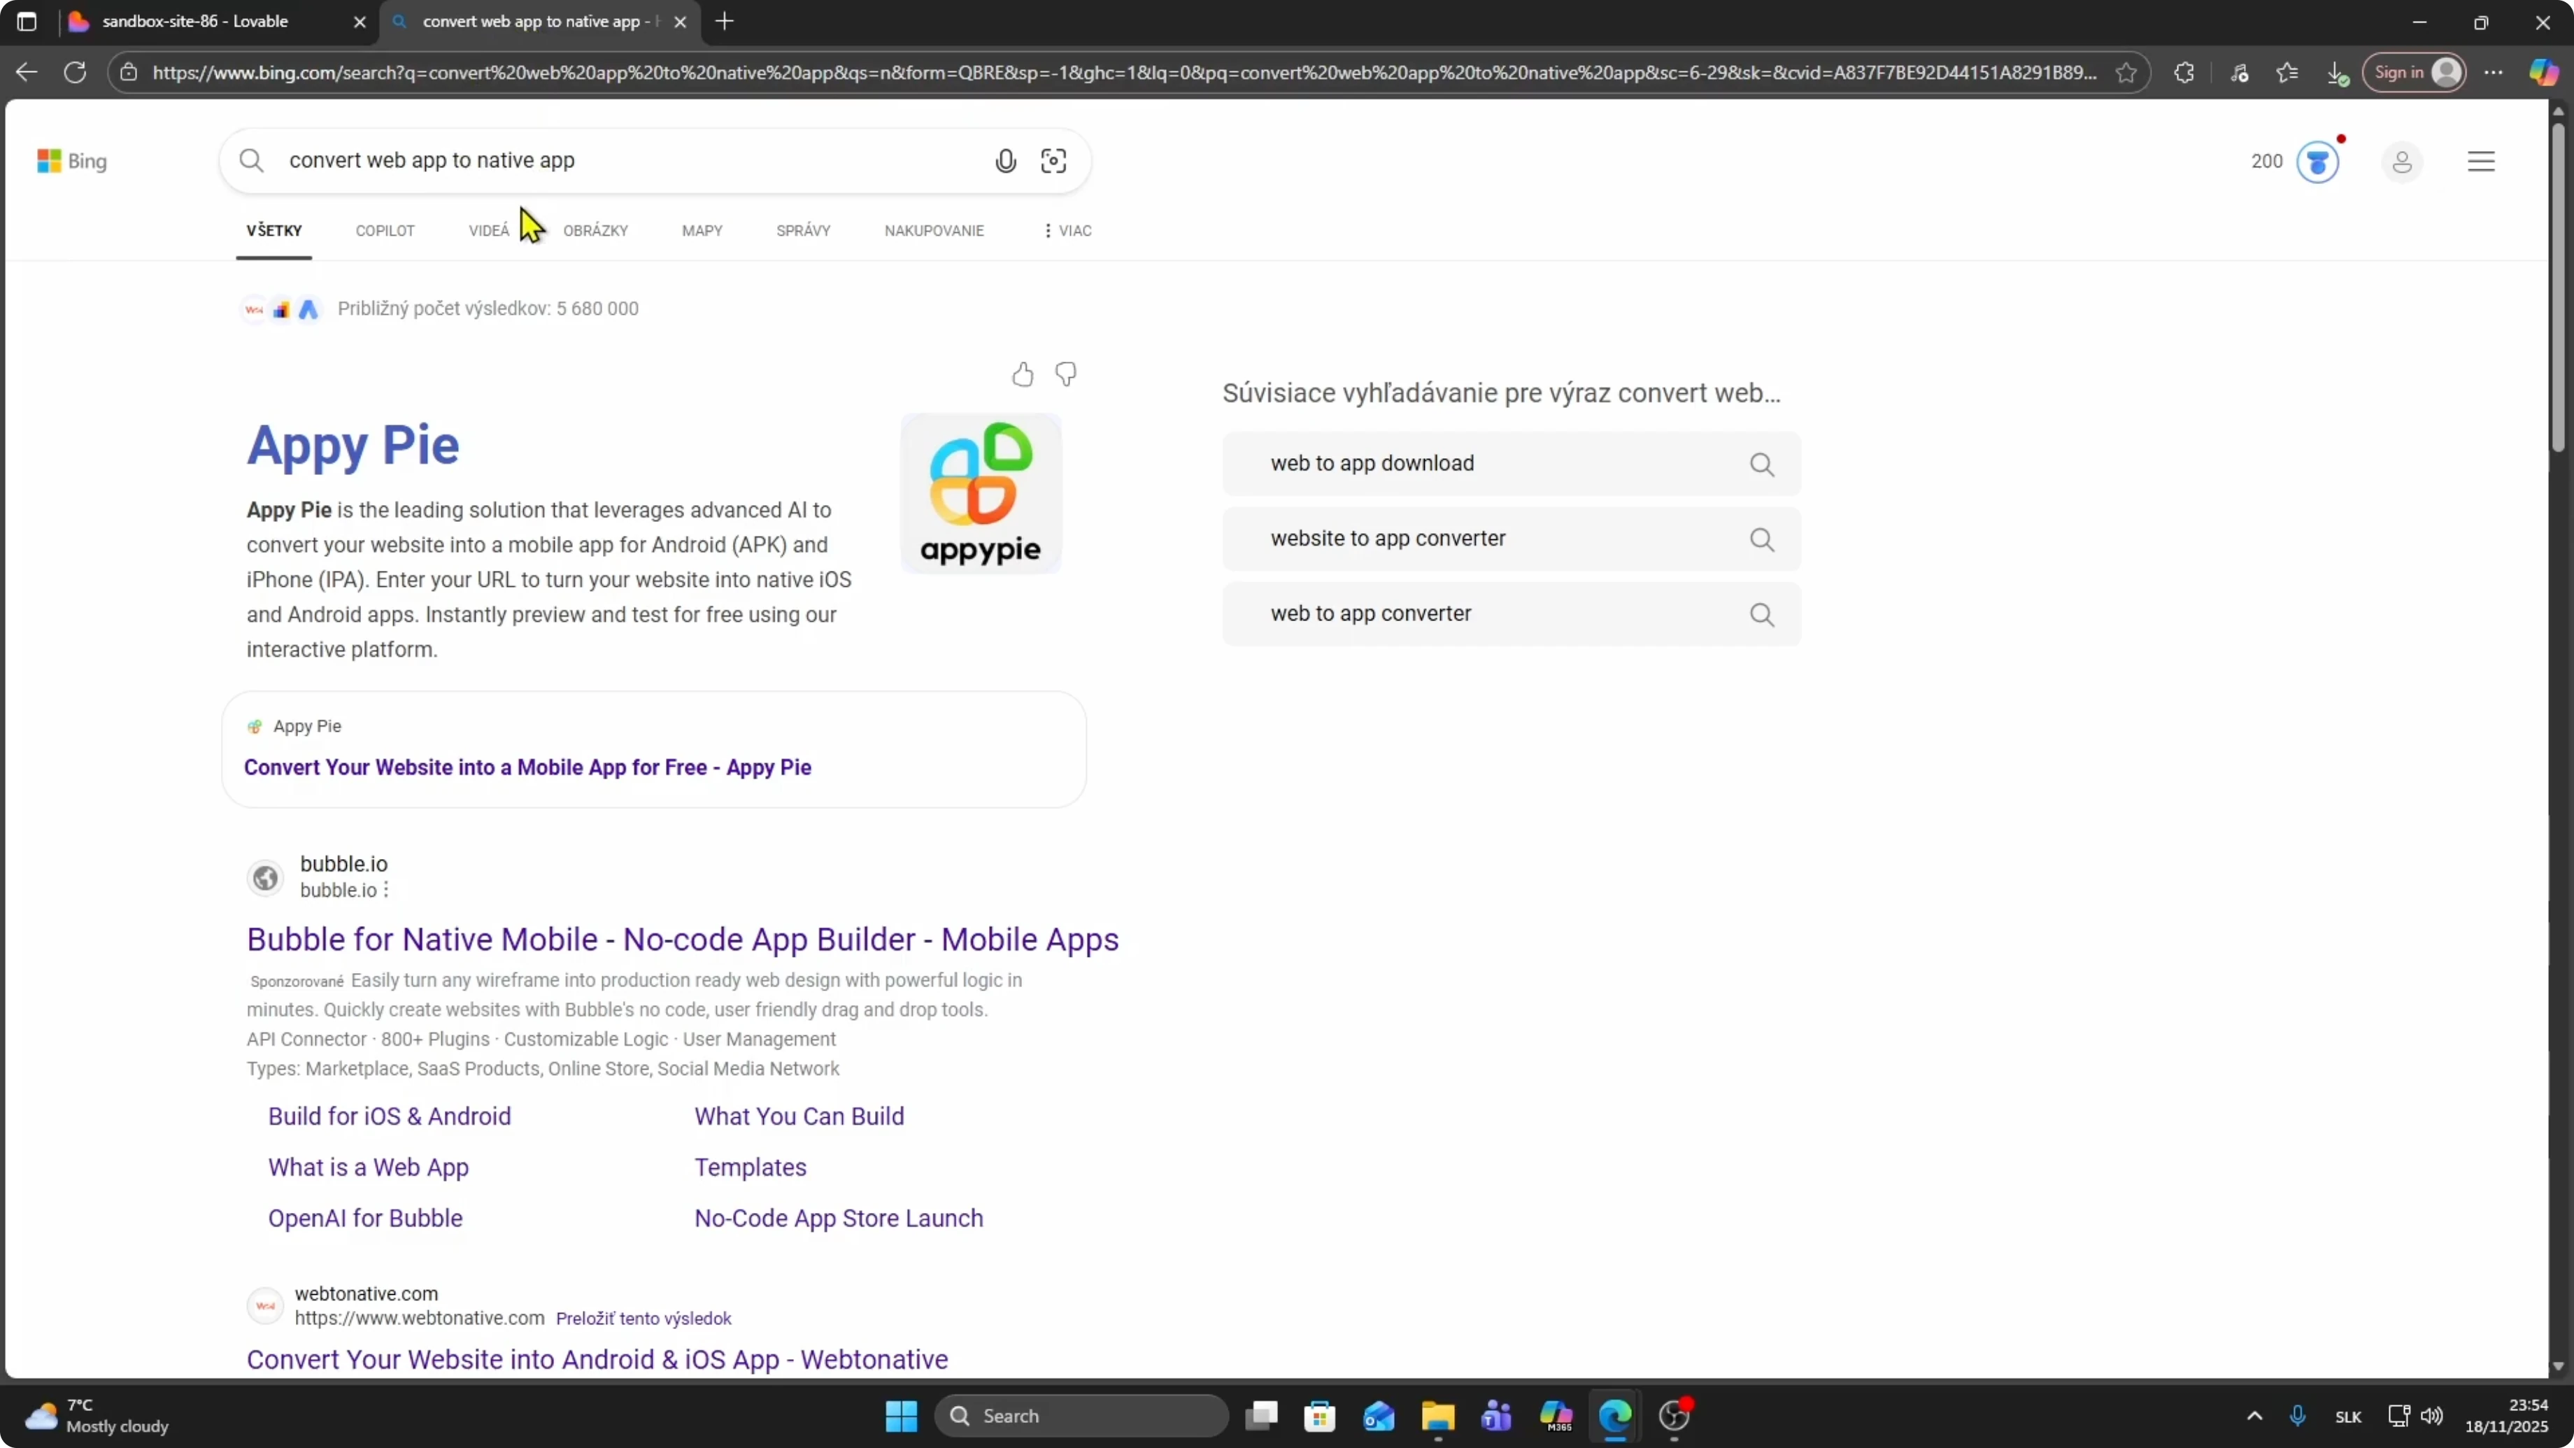Open browser downloads icon
This screenshot has height=1448, width=2574.
tap(2336, 72)
